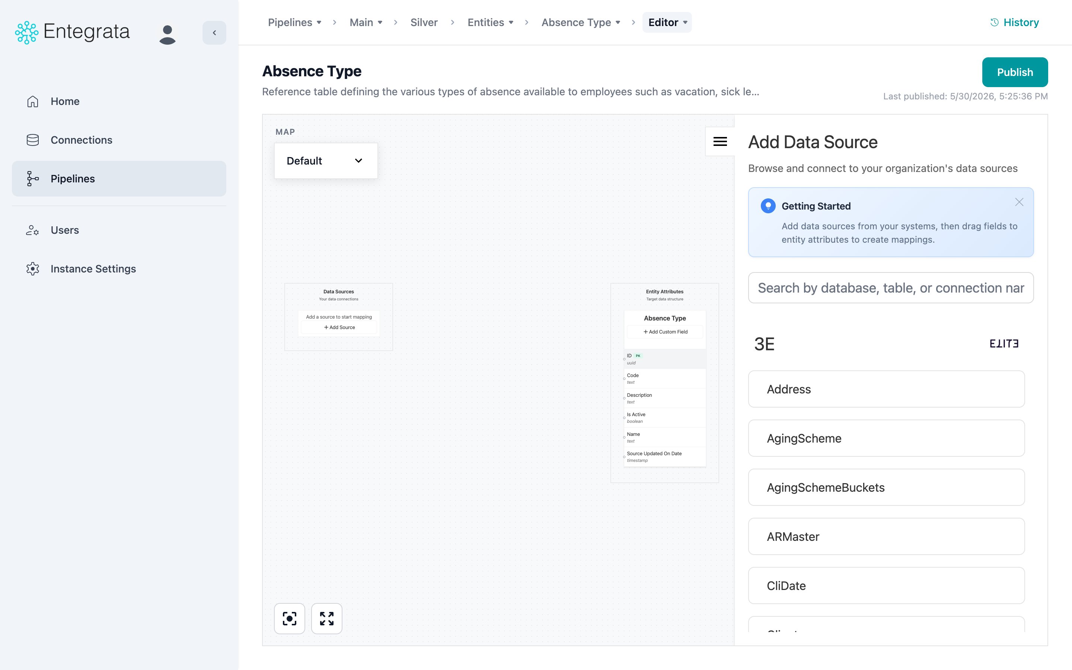Image resolution: width=1072 pixels, height=670 pixels.
Task: Select the AgingScheme data source
Action: pyautogui.click(x=886, y=438)
